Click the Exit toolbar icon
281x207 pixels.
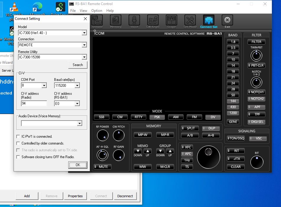[x=228, y=22]
